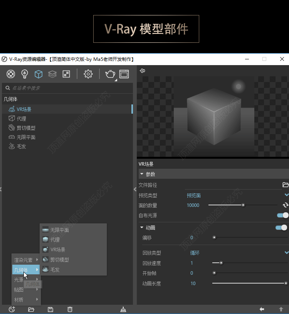Open the Settings gear icon
Viewport: 289px width, 314px height.
pos(88,74)
